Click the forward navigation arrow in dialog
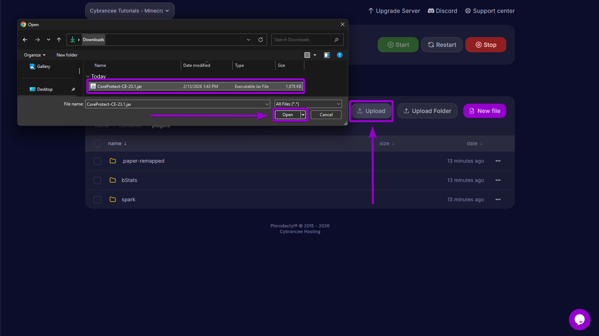Screen dimensions: 599x336 point(38,40)
